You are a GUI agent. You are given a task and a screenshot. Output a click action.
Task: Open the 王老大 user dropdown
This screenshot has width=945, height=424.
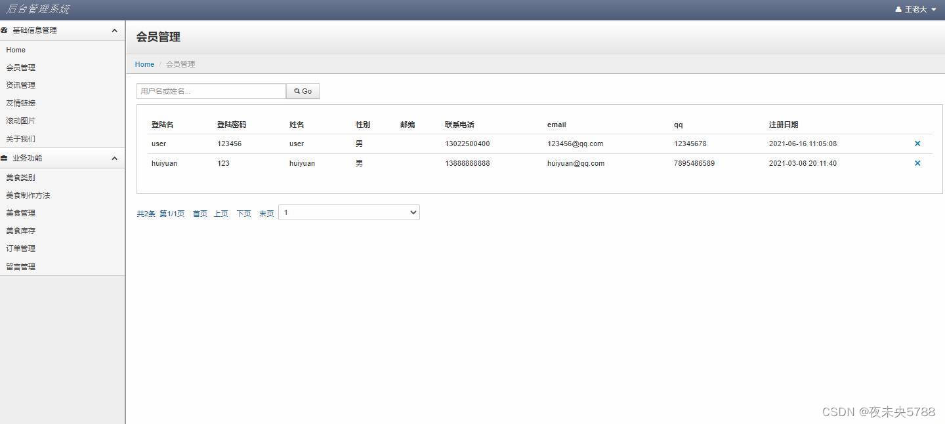click(x=916, y=9)
